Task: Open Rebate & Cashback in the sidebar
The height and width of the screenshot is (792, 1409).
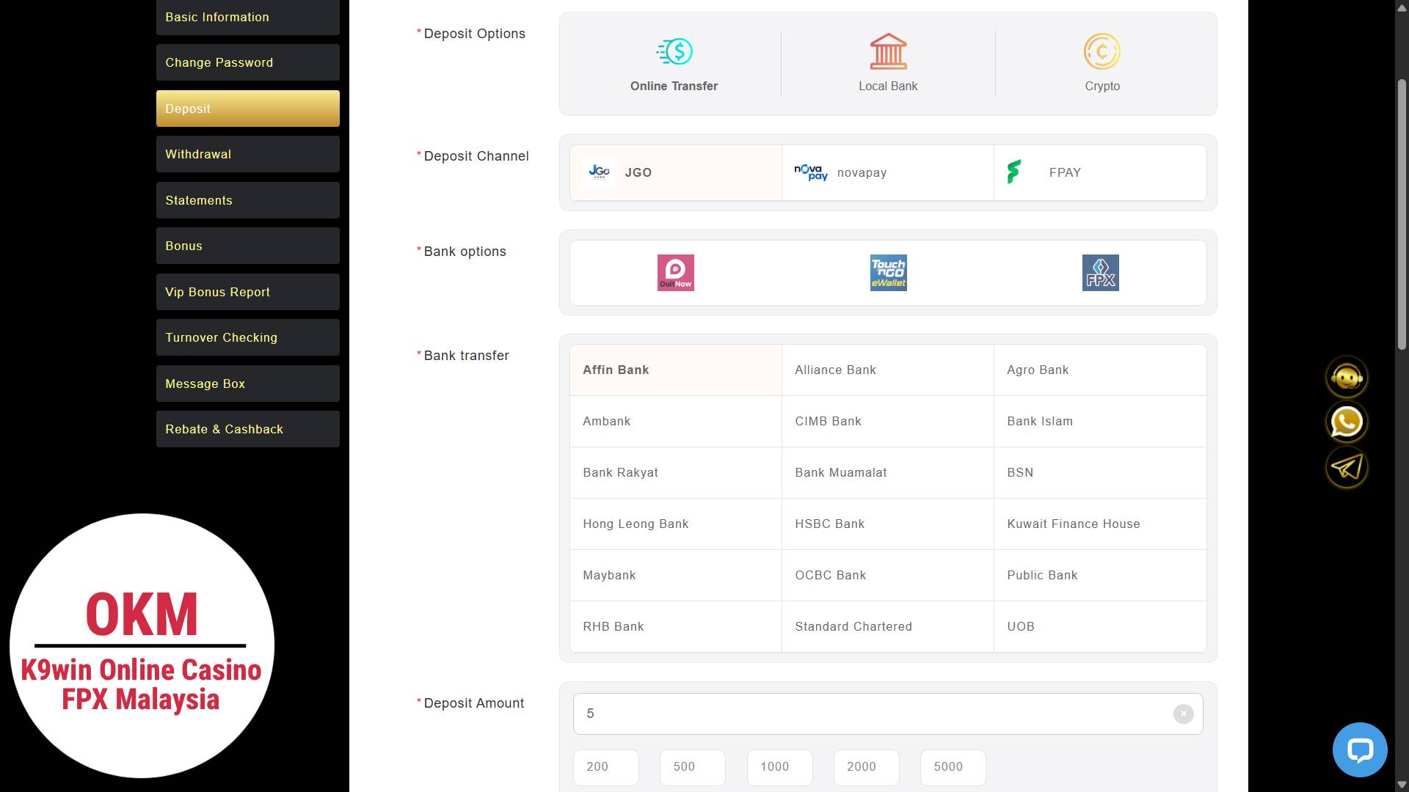Action: coord(248,429)
